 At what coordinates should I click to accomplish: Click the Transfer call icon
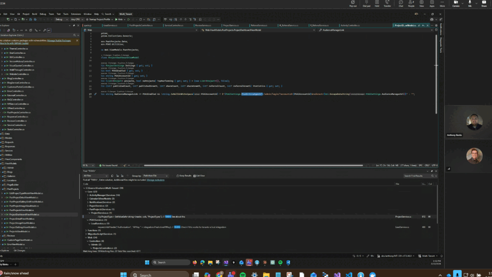coord(388,3)
